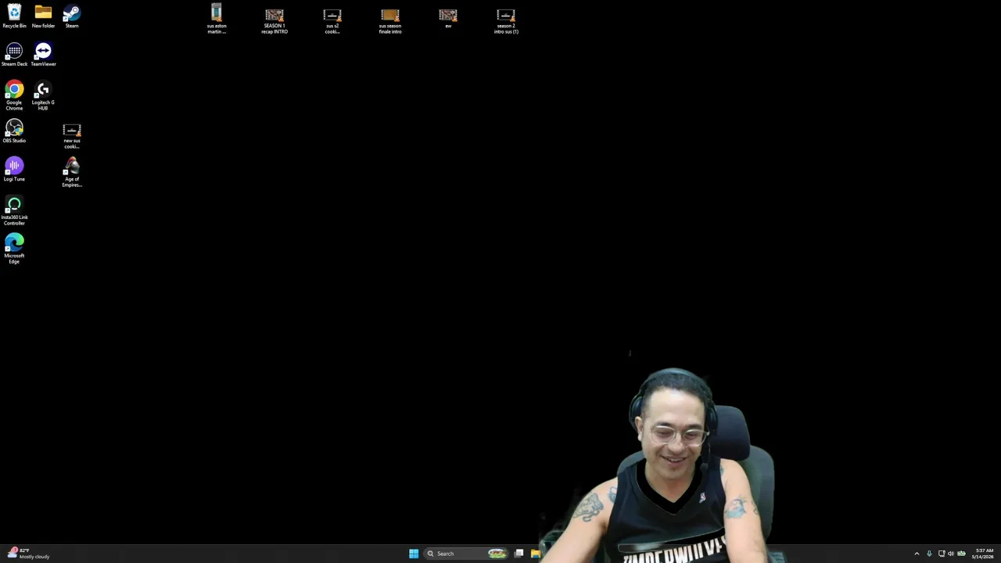1001x563 pixels.
Task: Select the Insta360 Link Controller shortcut
Action: click(x=14, y=211)
